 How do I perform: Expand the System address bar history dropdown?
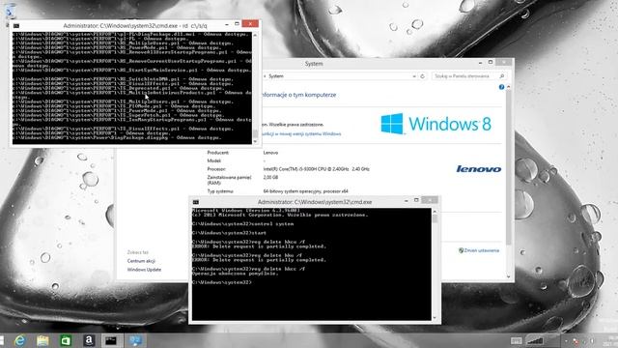click(x=414, y=76)
